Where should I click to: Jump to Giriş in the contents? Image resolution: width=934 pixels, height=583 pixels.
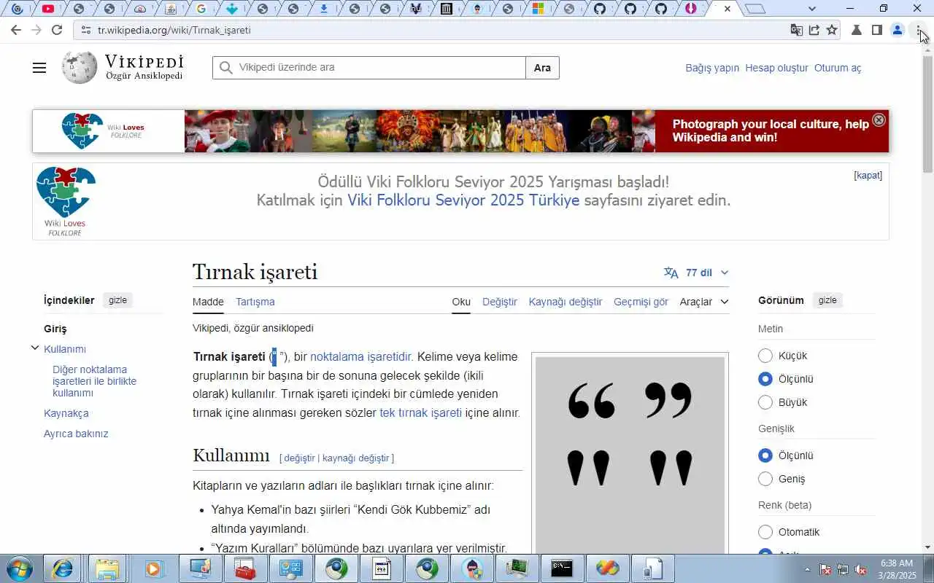tap(55, 329)
